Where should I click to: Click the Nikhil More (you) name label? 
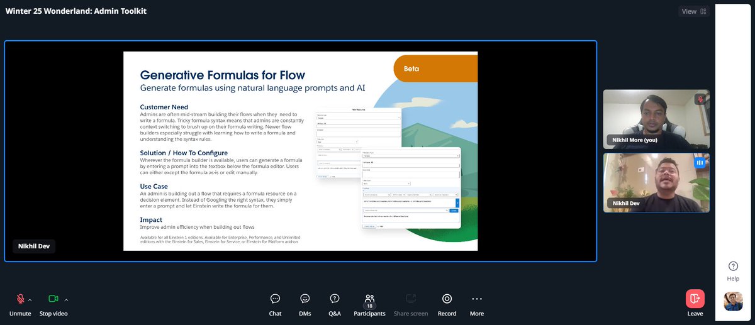click(635, 140)
